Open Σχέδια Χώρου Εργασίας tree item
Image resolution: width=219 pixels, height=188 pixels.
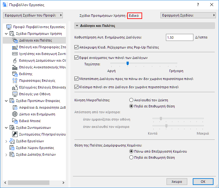pos(35,148)
